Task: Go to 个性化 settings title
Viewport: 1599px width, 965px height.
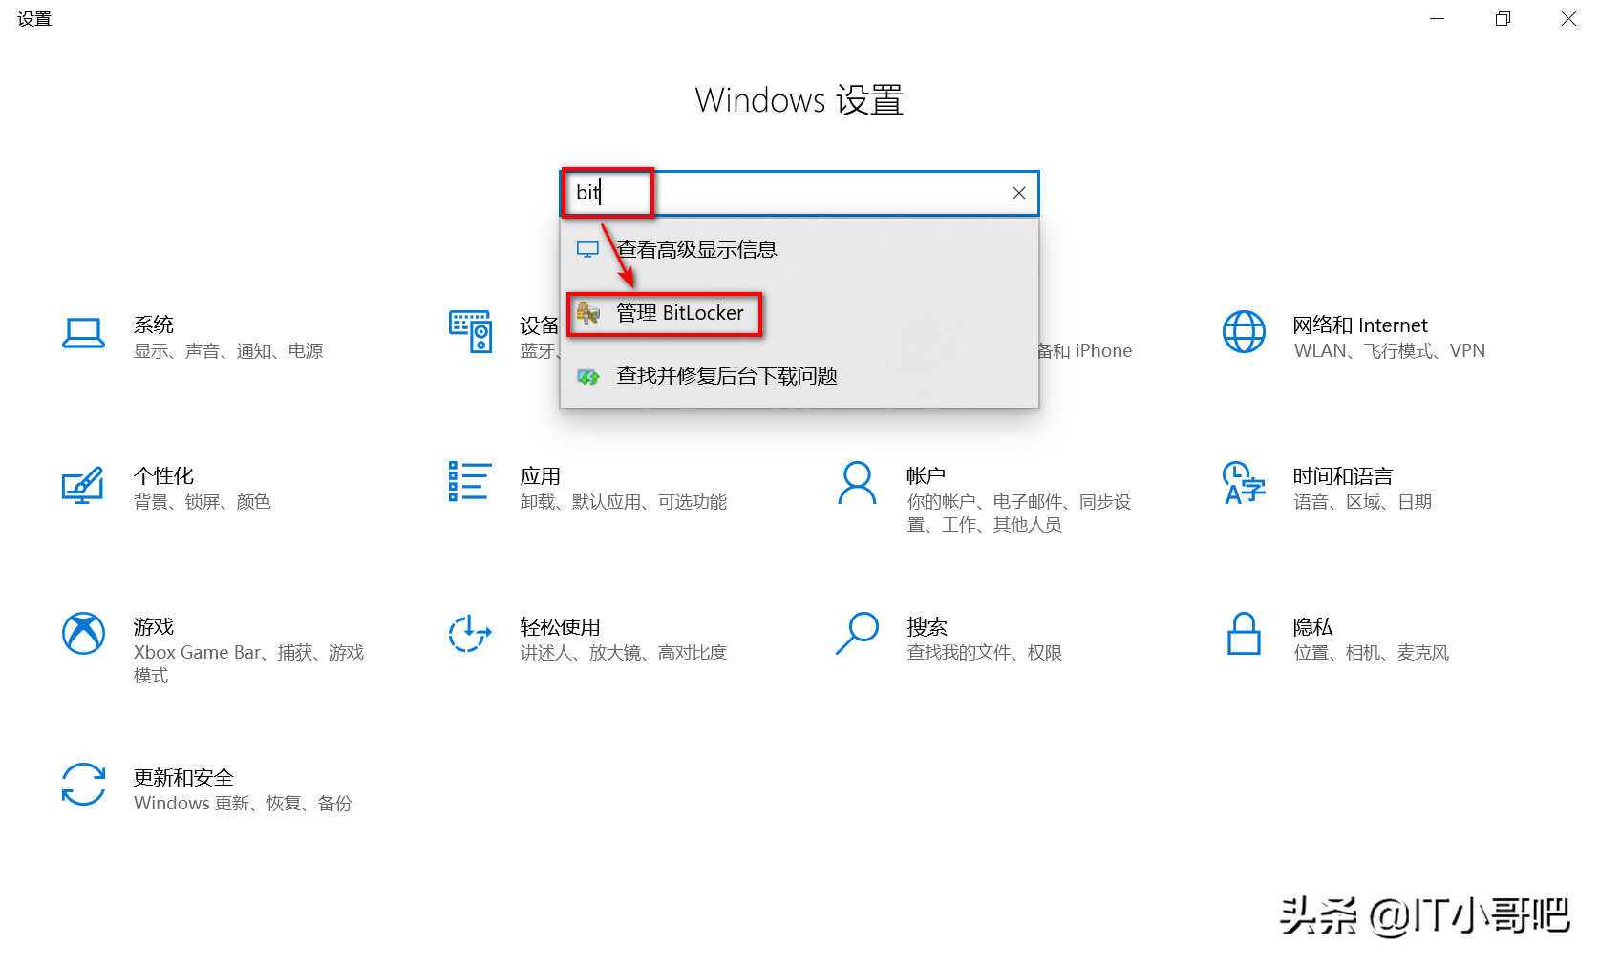Action: click(x=163, y=476)
